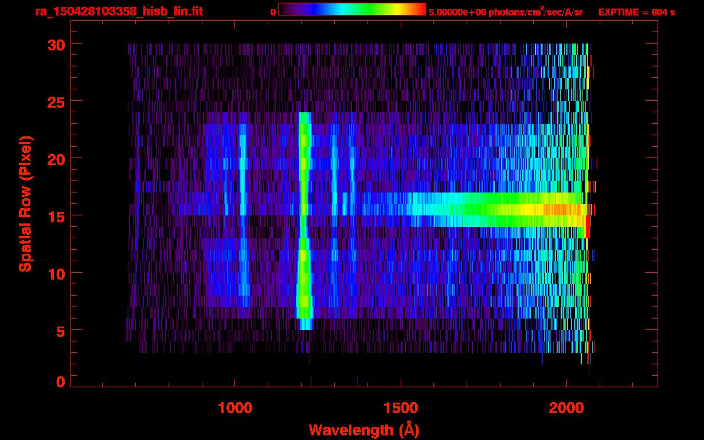The height and width of the screenshot is (440, 704).
Task: Click the file name ra_150428103358_hisb_lin.fit title
Action: (x=119, y=11)
